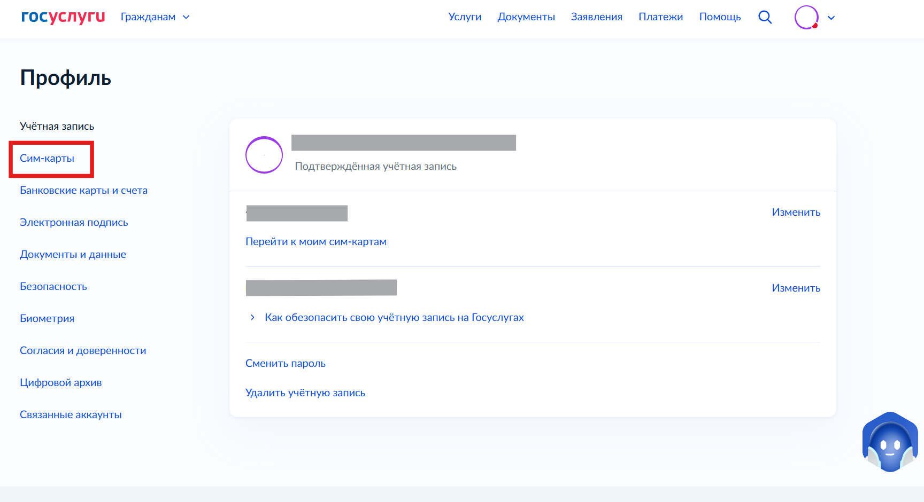The height and width of the screenshot is (502, 924).
Task: Open Банковские карты и счета
Action: pos(83,191)
